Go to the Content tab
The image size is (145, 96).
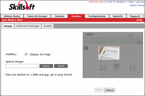pyautogui.click(x=59, y=16)
